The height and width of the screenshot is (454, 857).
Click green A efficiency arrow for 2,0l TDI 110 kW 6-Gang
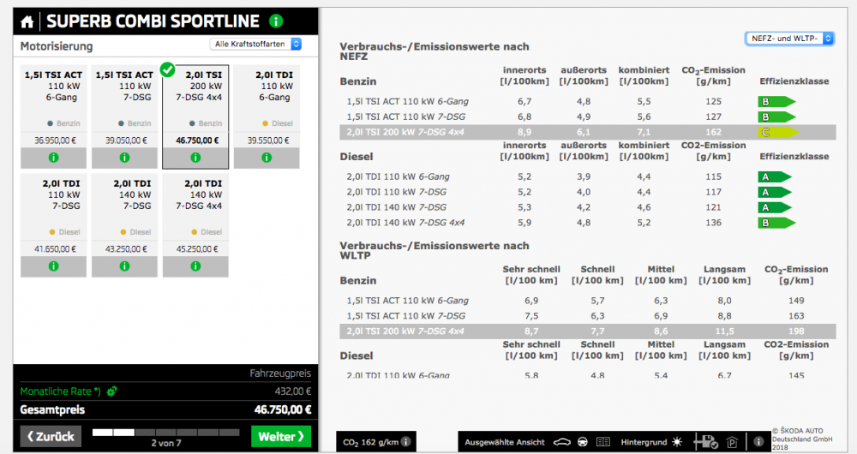click(775, 177)
